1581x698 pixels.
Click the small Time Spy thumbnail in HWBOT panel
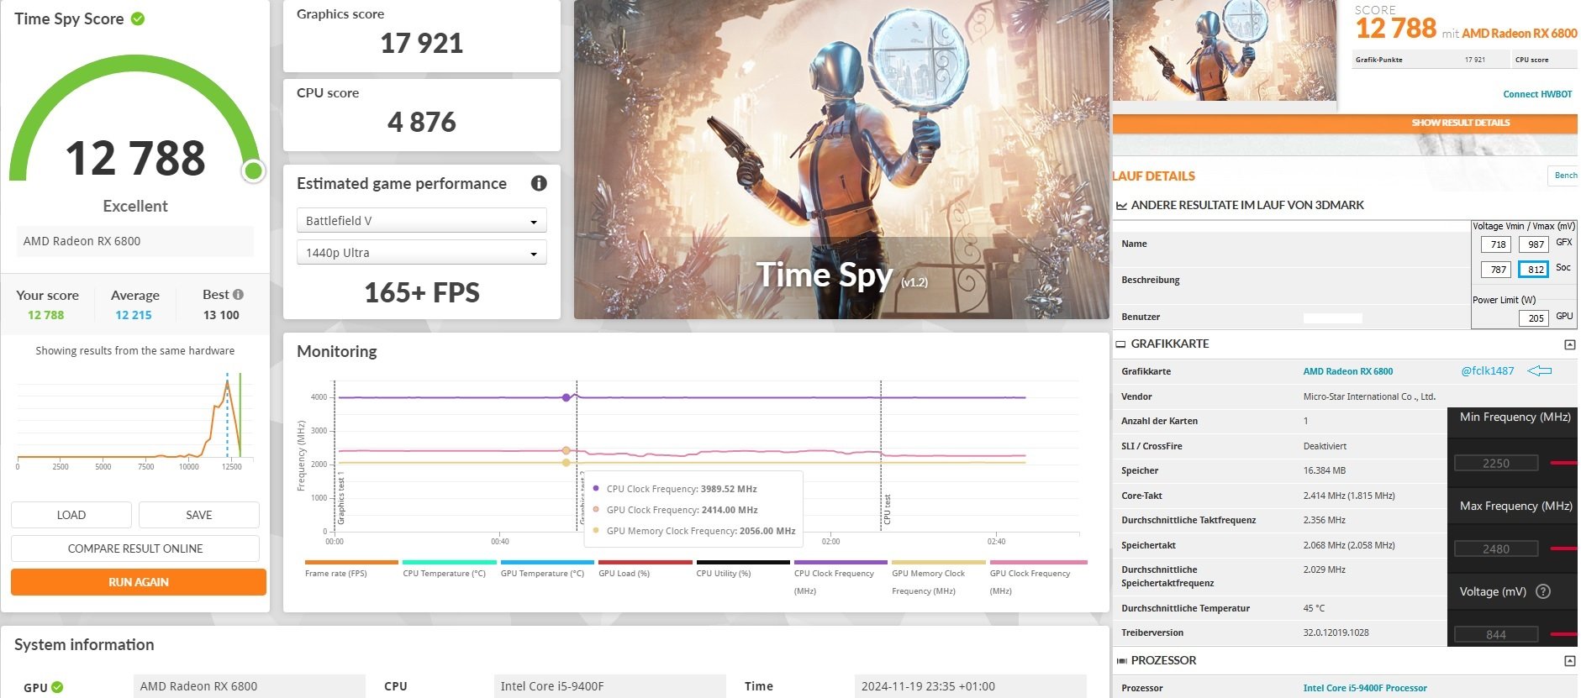pyautogui.click(x=1225, y=50)
